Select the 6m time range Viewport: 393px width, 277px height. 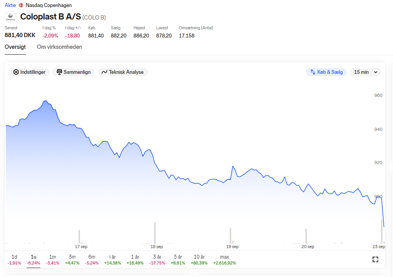(92, 260)
